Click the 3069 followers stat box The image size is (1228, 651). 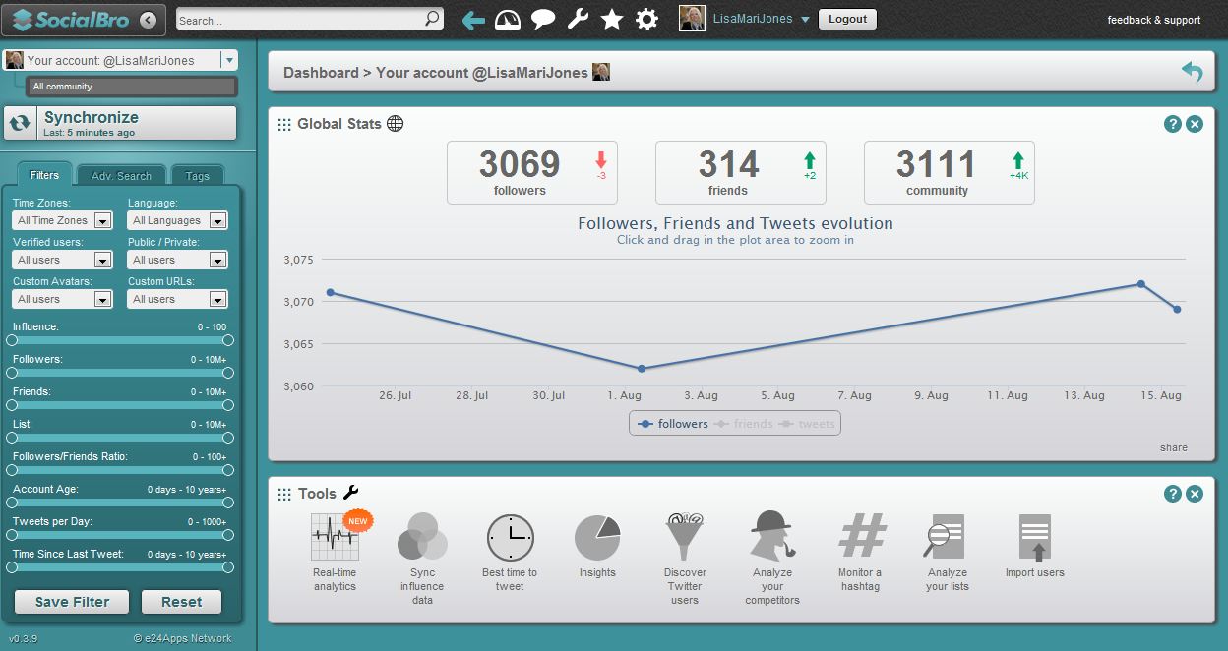532,172
